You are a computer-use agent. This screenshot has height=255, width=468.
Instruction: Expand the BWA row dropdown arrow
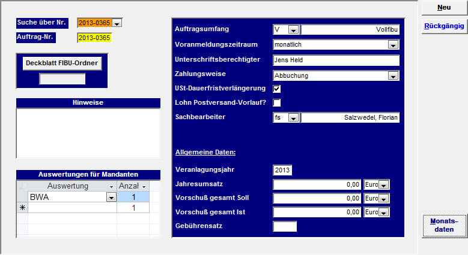point(111,198)
